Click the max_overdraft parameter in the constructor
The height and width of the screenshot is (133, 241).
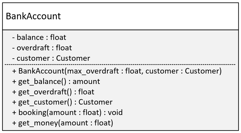coord(93,71)
